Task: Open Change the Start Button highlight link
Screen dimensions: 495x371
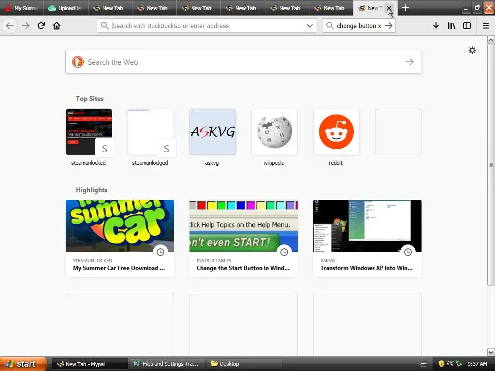Action: (x=244, y=239)
